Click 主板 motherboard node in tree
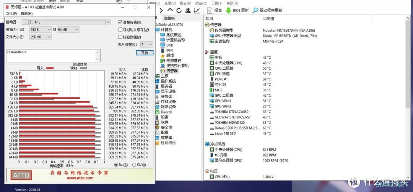 162,76
